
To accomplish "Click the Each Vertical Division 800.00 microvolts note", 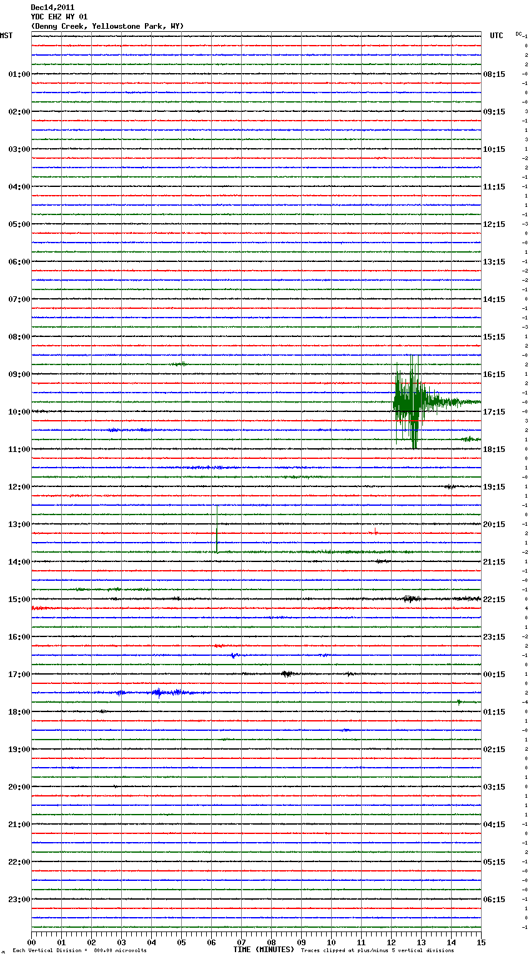I will tap(79, 951).
